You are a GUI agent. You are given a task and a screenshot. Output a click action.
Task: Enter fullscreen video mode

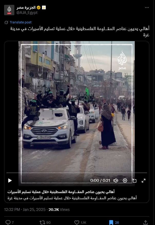[x=143, y=181]
